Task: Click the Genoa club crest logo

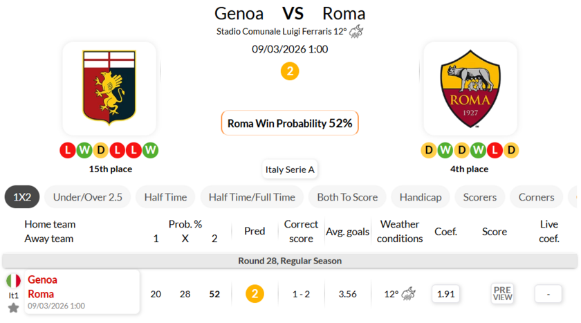Action: [109, 89]
